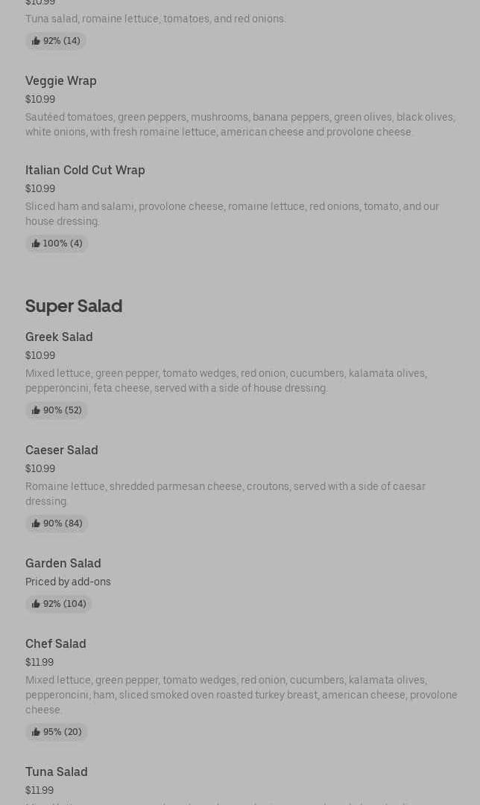
Task: Click the 100% (4) rating badge
Action: click(57, 244)
